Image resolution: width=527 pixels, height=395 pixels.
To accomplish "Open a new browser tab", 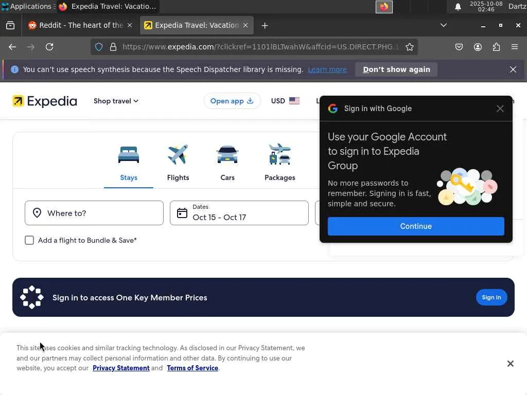I will point(265,26).
